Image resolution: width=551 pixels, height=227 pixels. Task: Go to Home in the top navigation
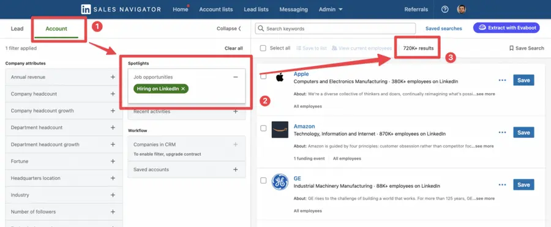[x=180, y=10]
